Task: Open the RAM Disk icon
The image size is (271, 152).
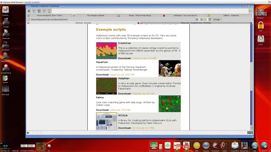Action: (x=5, y=90)
